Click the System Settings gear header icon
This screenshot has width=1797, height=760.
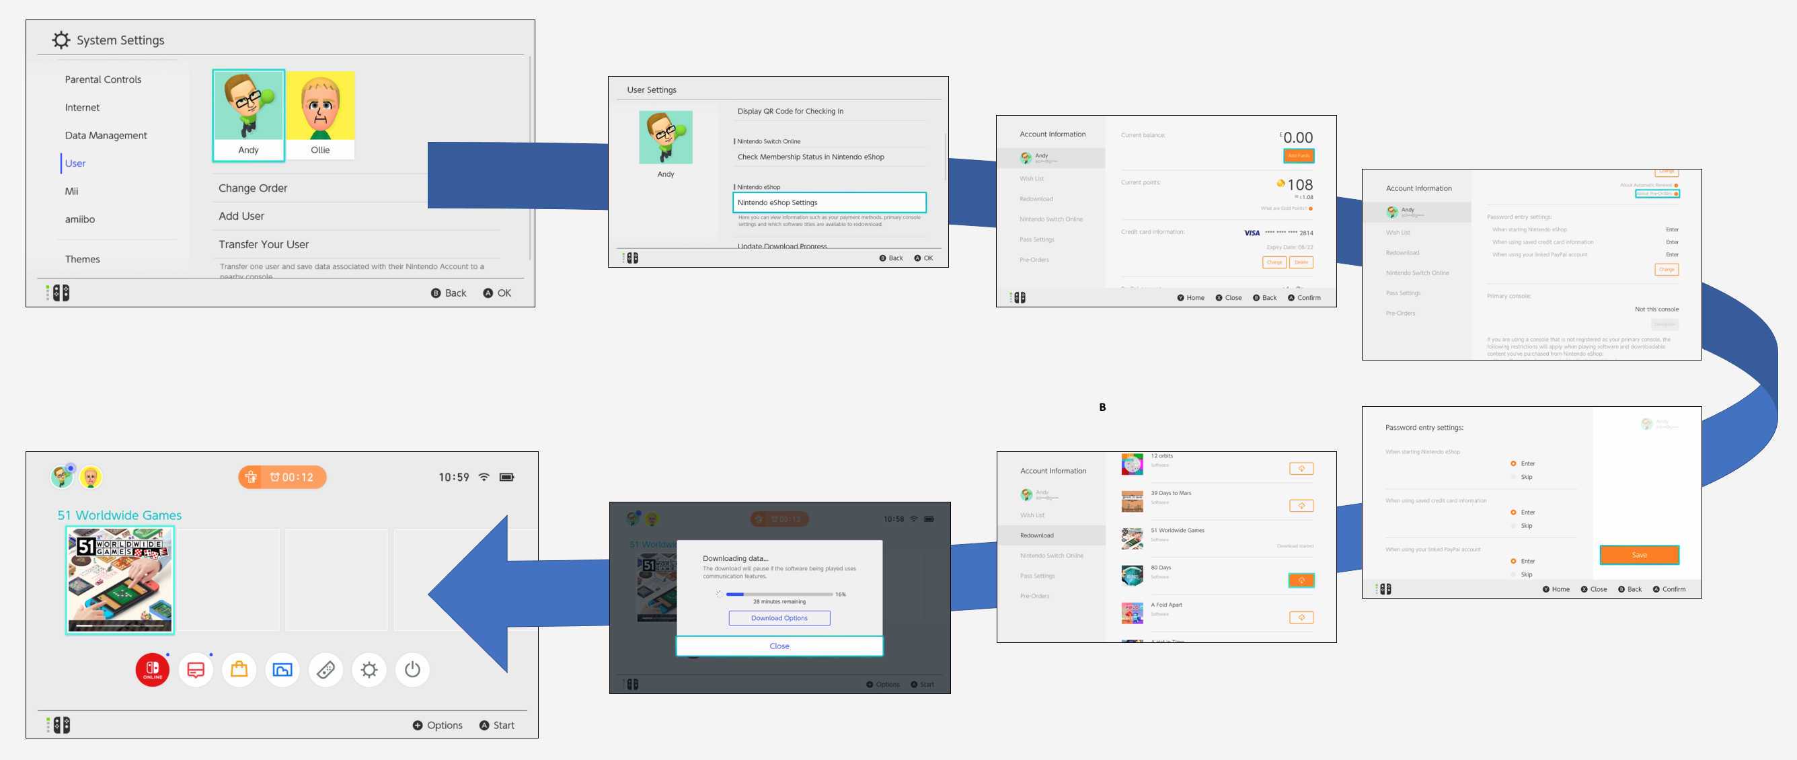click(x=61, y=40)
